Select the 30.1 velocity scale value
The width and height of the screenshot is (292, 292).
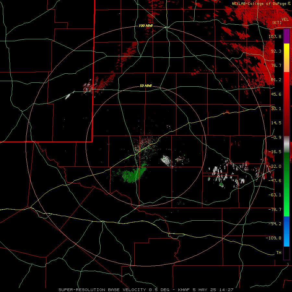[276, 108]
